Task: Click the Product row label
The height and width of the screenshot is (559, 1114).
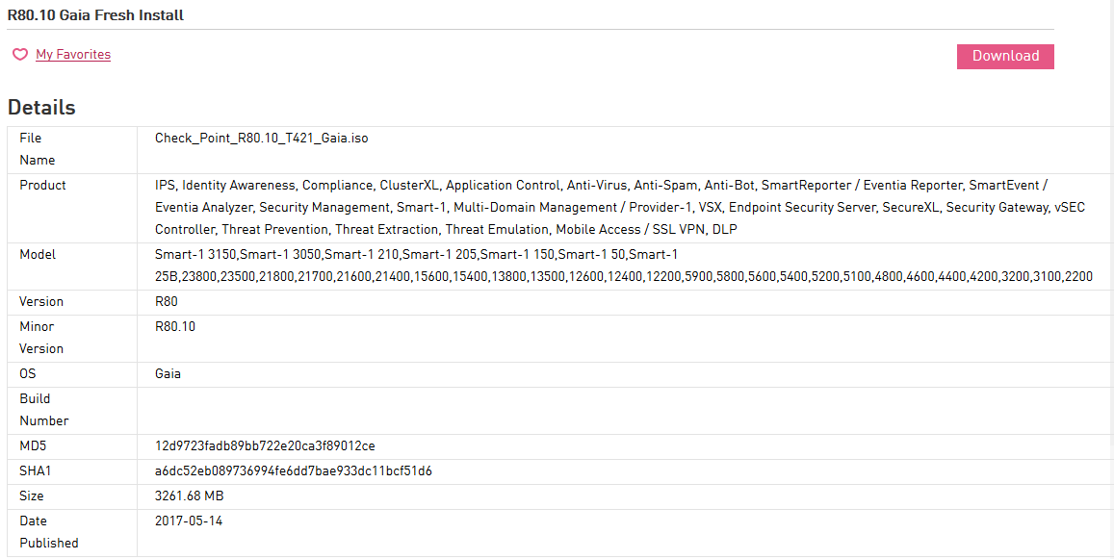Action: pyautogui.click(x=42, y=185)
